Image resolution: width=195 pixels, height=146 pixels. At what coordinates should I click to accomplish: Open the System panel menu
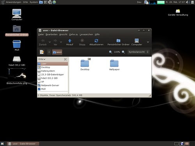(x=34, y=2)
